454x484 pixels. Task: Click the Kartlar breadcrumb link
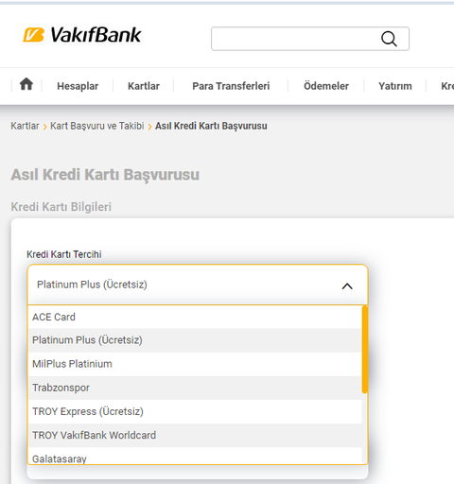click(x=25, y=126)
